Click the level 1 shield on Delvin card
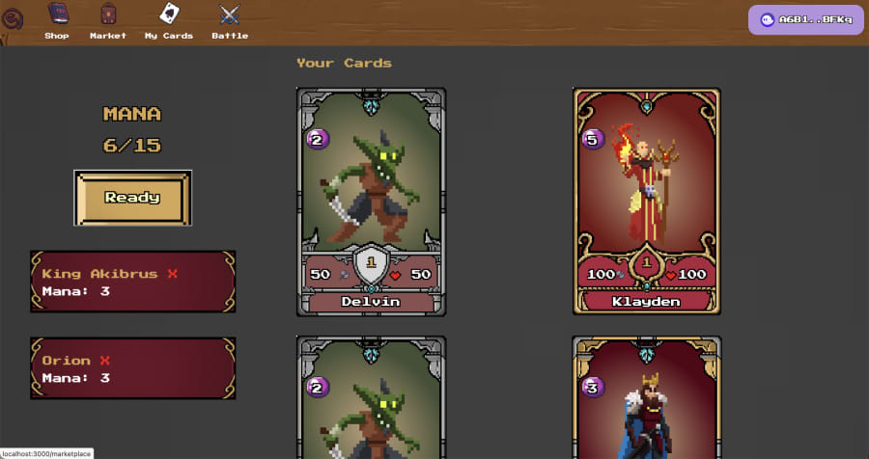 (x=372, y=263)
